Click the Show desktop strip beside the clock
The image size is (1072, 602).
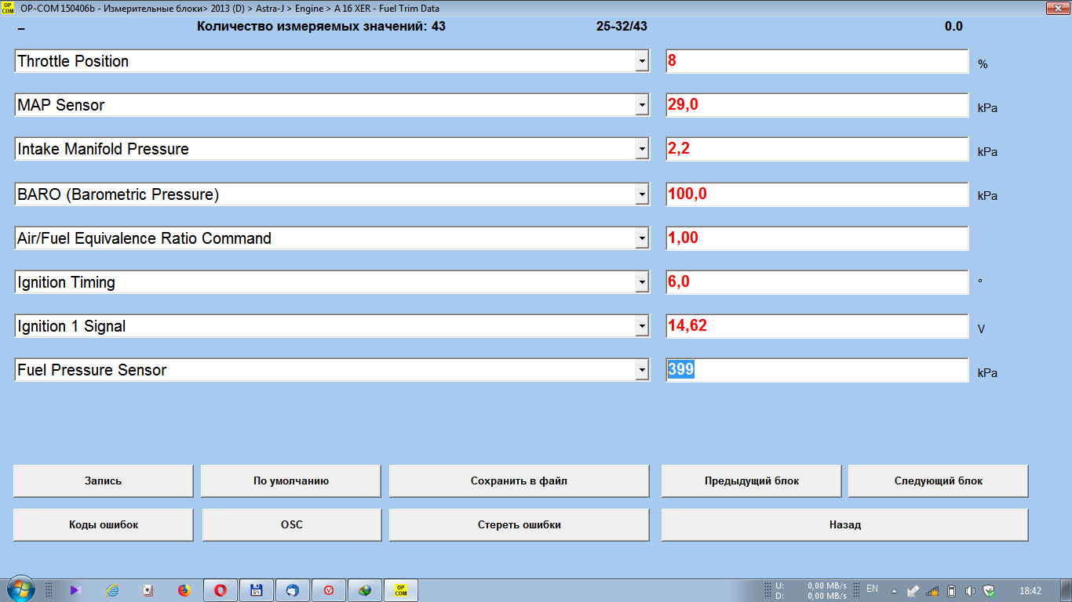click(x=1067, y=590)
